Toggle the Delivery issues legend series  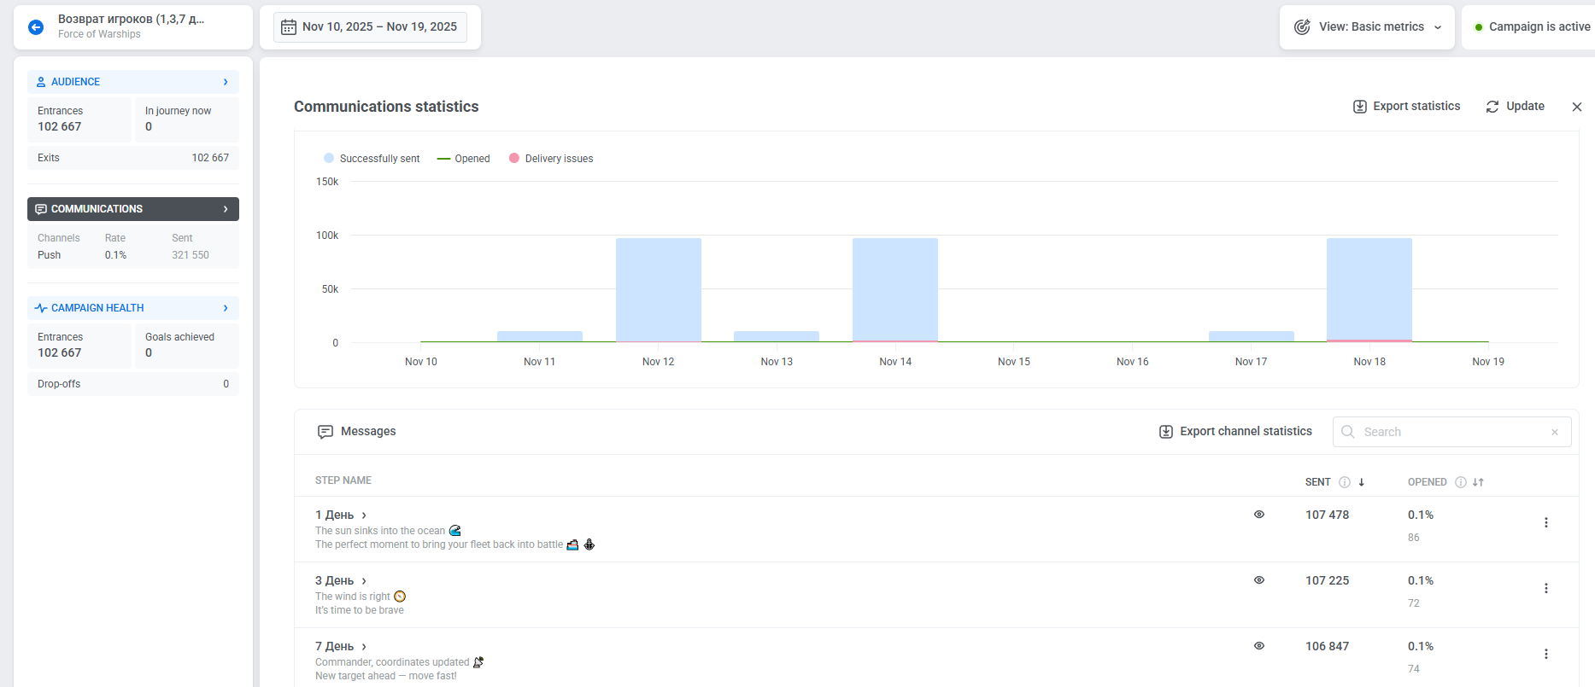point(551,159)
